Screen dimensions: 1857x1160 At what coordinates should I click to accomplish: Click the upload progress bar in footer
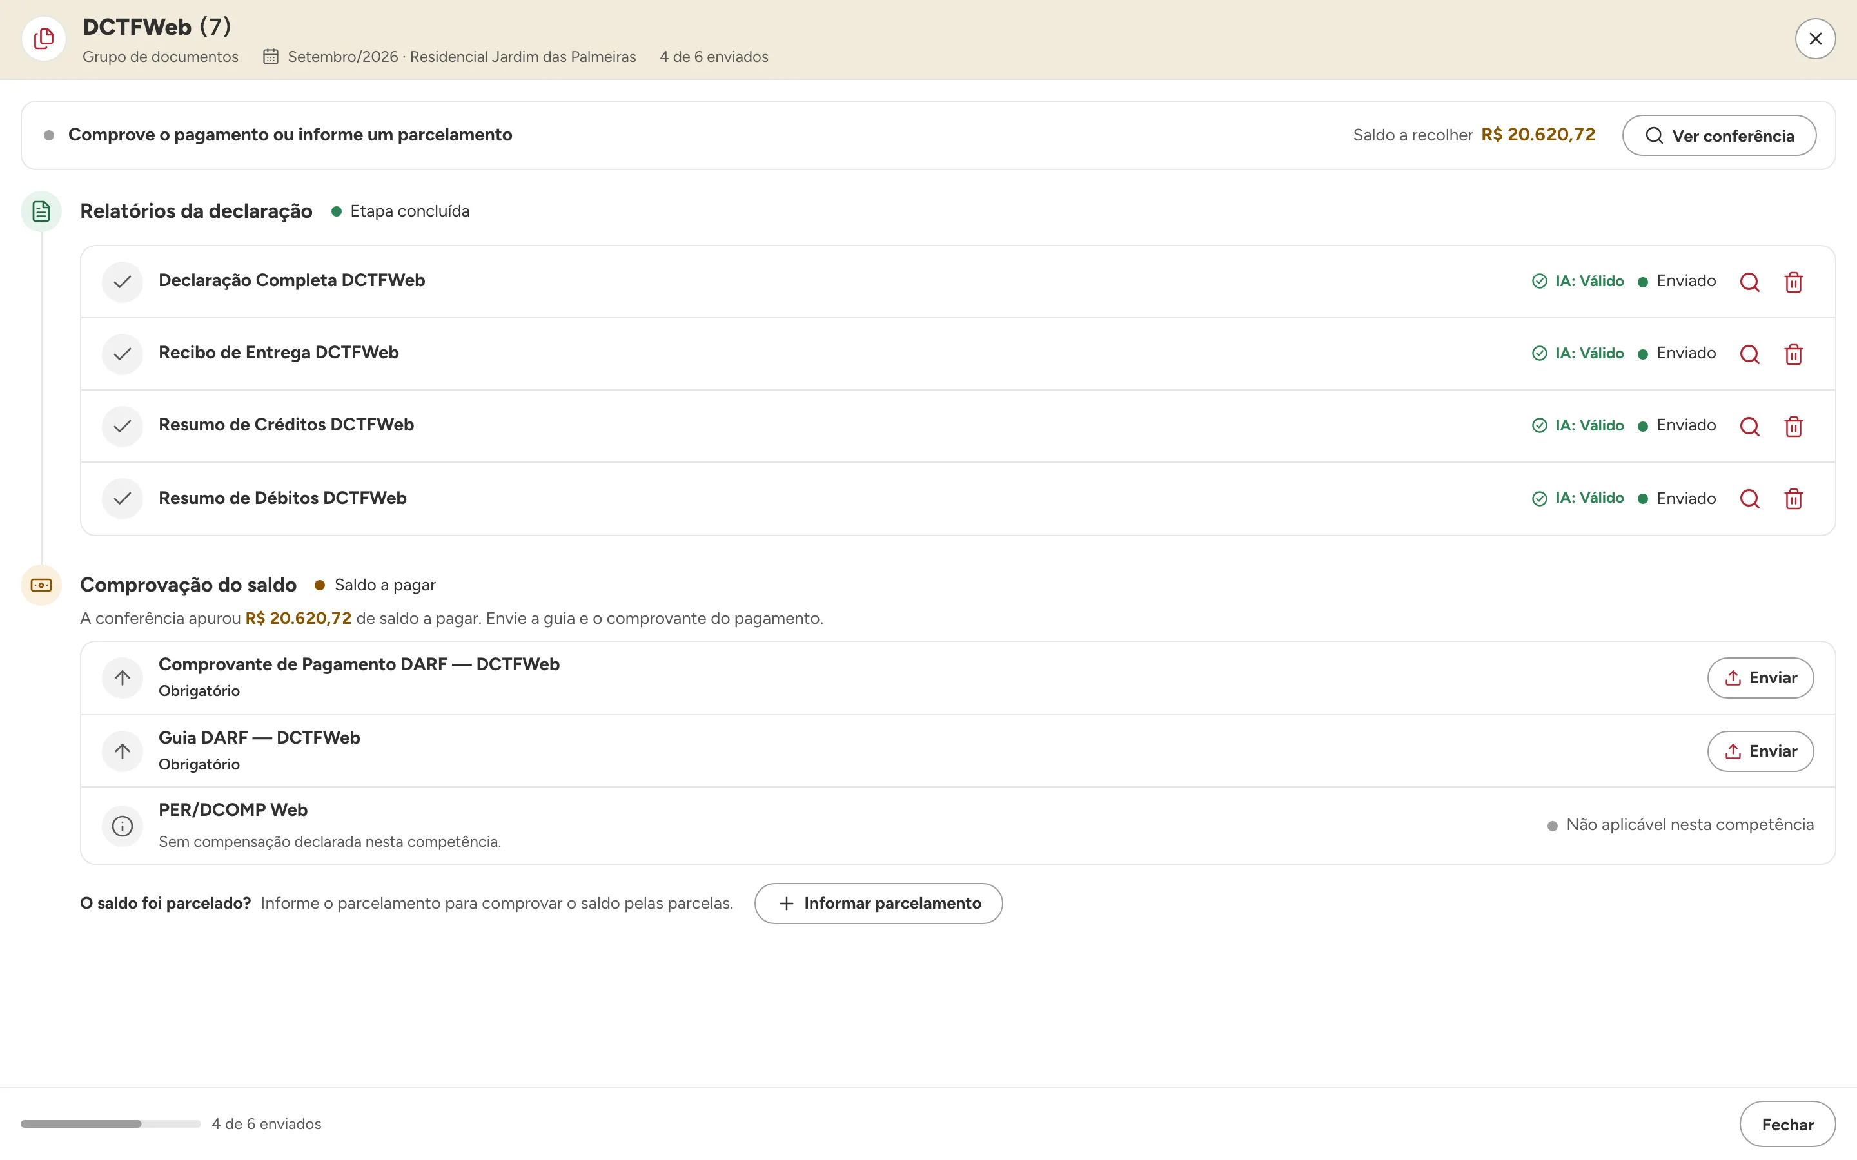click(110, 1124)
